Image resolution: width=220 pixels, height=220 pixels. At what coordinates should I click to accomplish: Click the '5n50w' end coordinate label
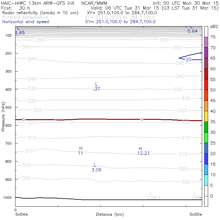(196, 214)
